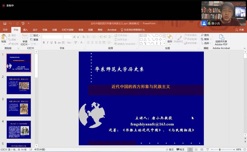Click the zoom in plus button
Image resolution: width=247 pixels, height=152 pixels.
click(x=234, y=150)
